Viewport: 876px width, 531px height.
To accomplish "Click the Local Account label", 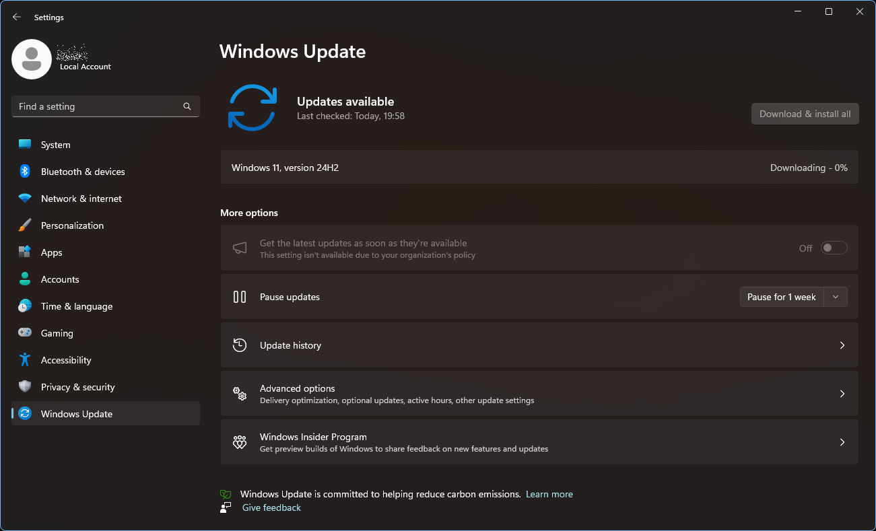I will tap(86, 67).
